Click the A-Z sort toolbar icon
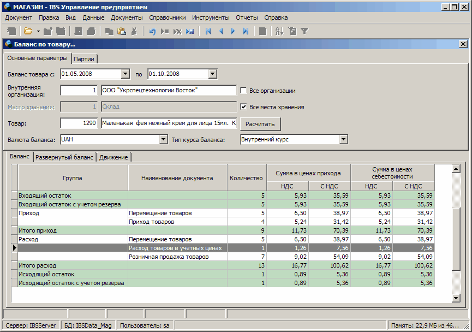This screenshot has height=332, width=472. pyautogui.click(x=279, y=31)
